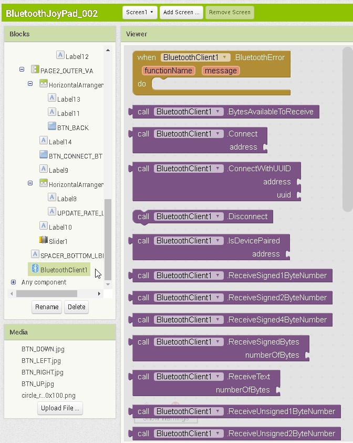Click the Upload File button

coord(60,408)
